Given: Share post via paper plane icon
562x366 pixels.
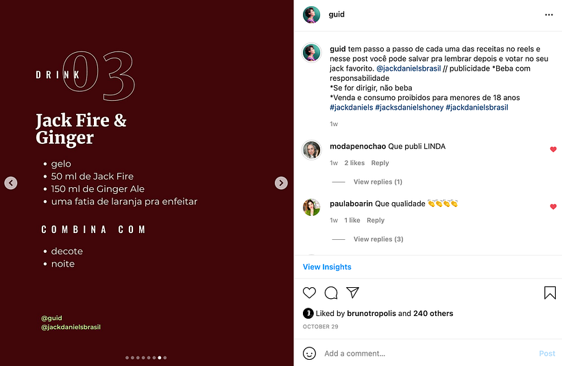Looking at the screenshot, I should (353, 293).
